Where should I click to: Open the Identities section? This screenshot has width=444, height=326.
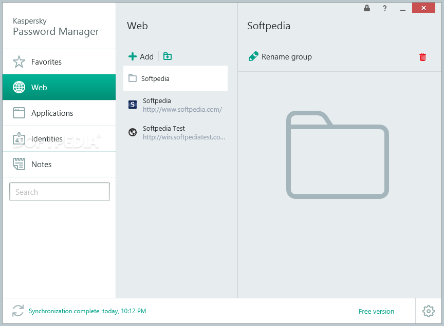coord(59,139)
